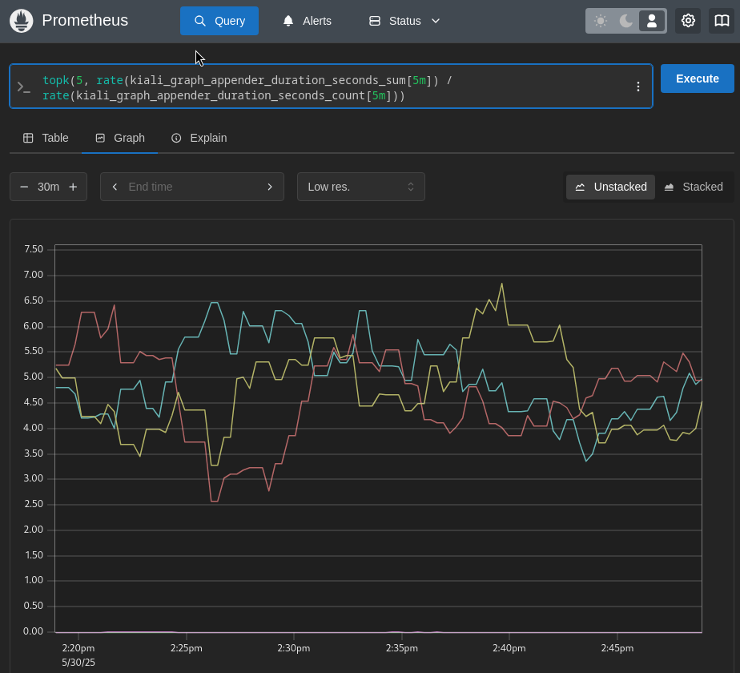740x673 pixels.
Task: Open the Status dropdown
Action: pyautogui.click(x=404, y=21)
